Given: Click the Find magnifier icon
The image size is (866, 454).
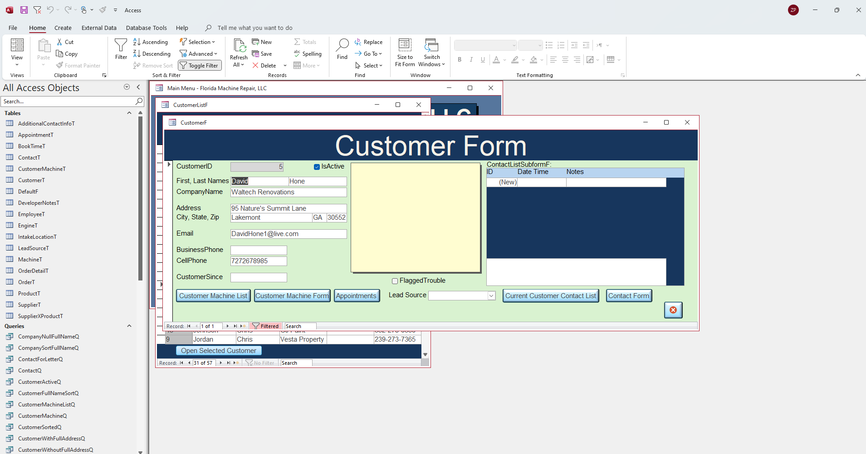Looking at the screenshot, I should click(342, 45).
